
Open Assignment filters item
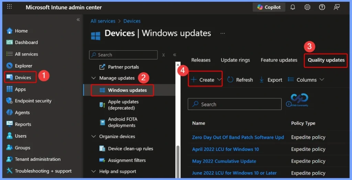122,160
